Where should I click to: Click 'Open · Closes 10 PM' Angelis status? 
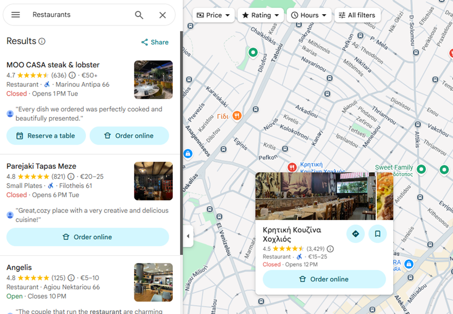[x=36, y=297]
